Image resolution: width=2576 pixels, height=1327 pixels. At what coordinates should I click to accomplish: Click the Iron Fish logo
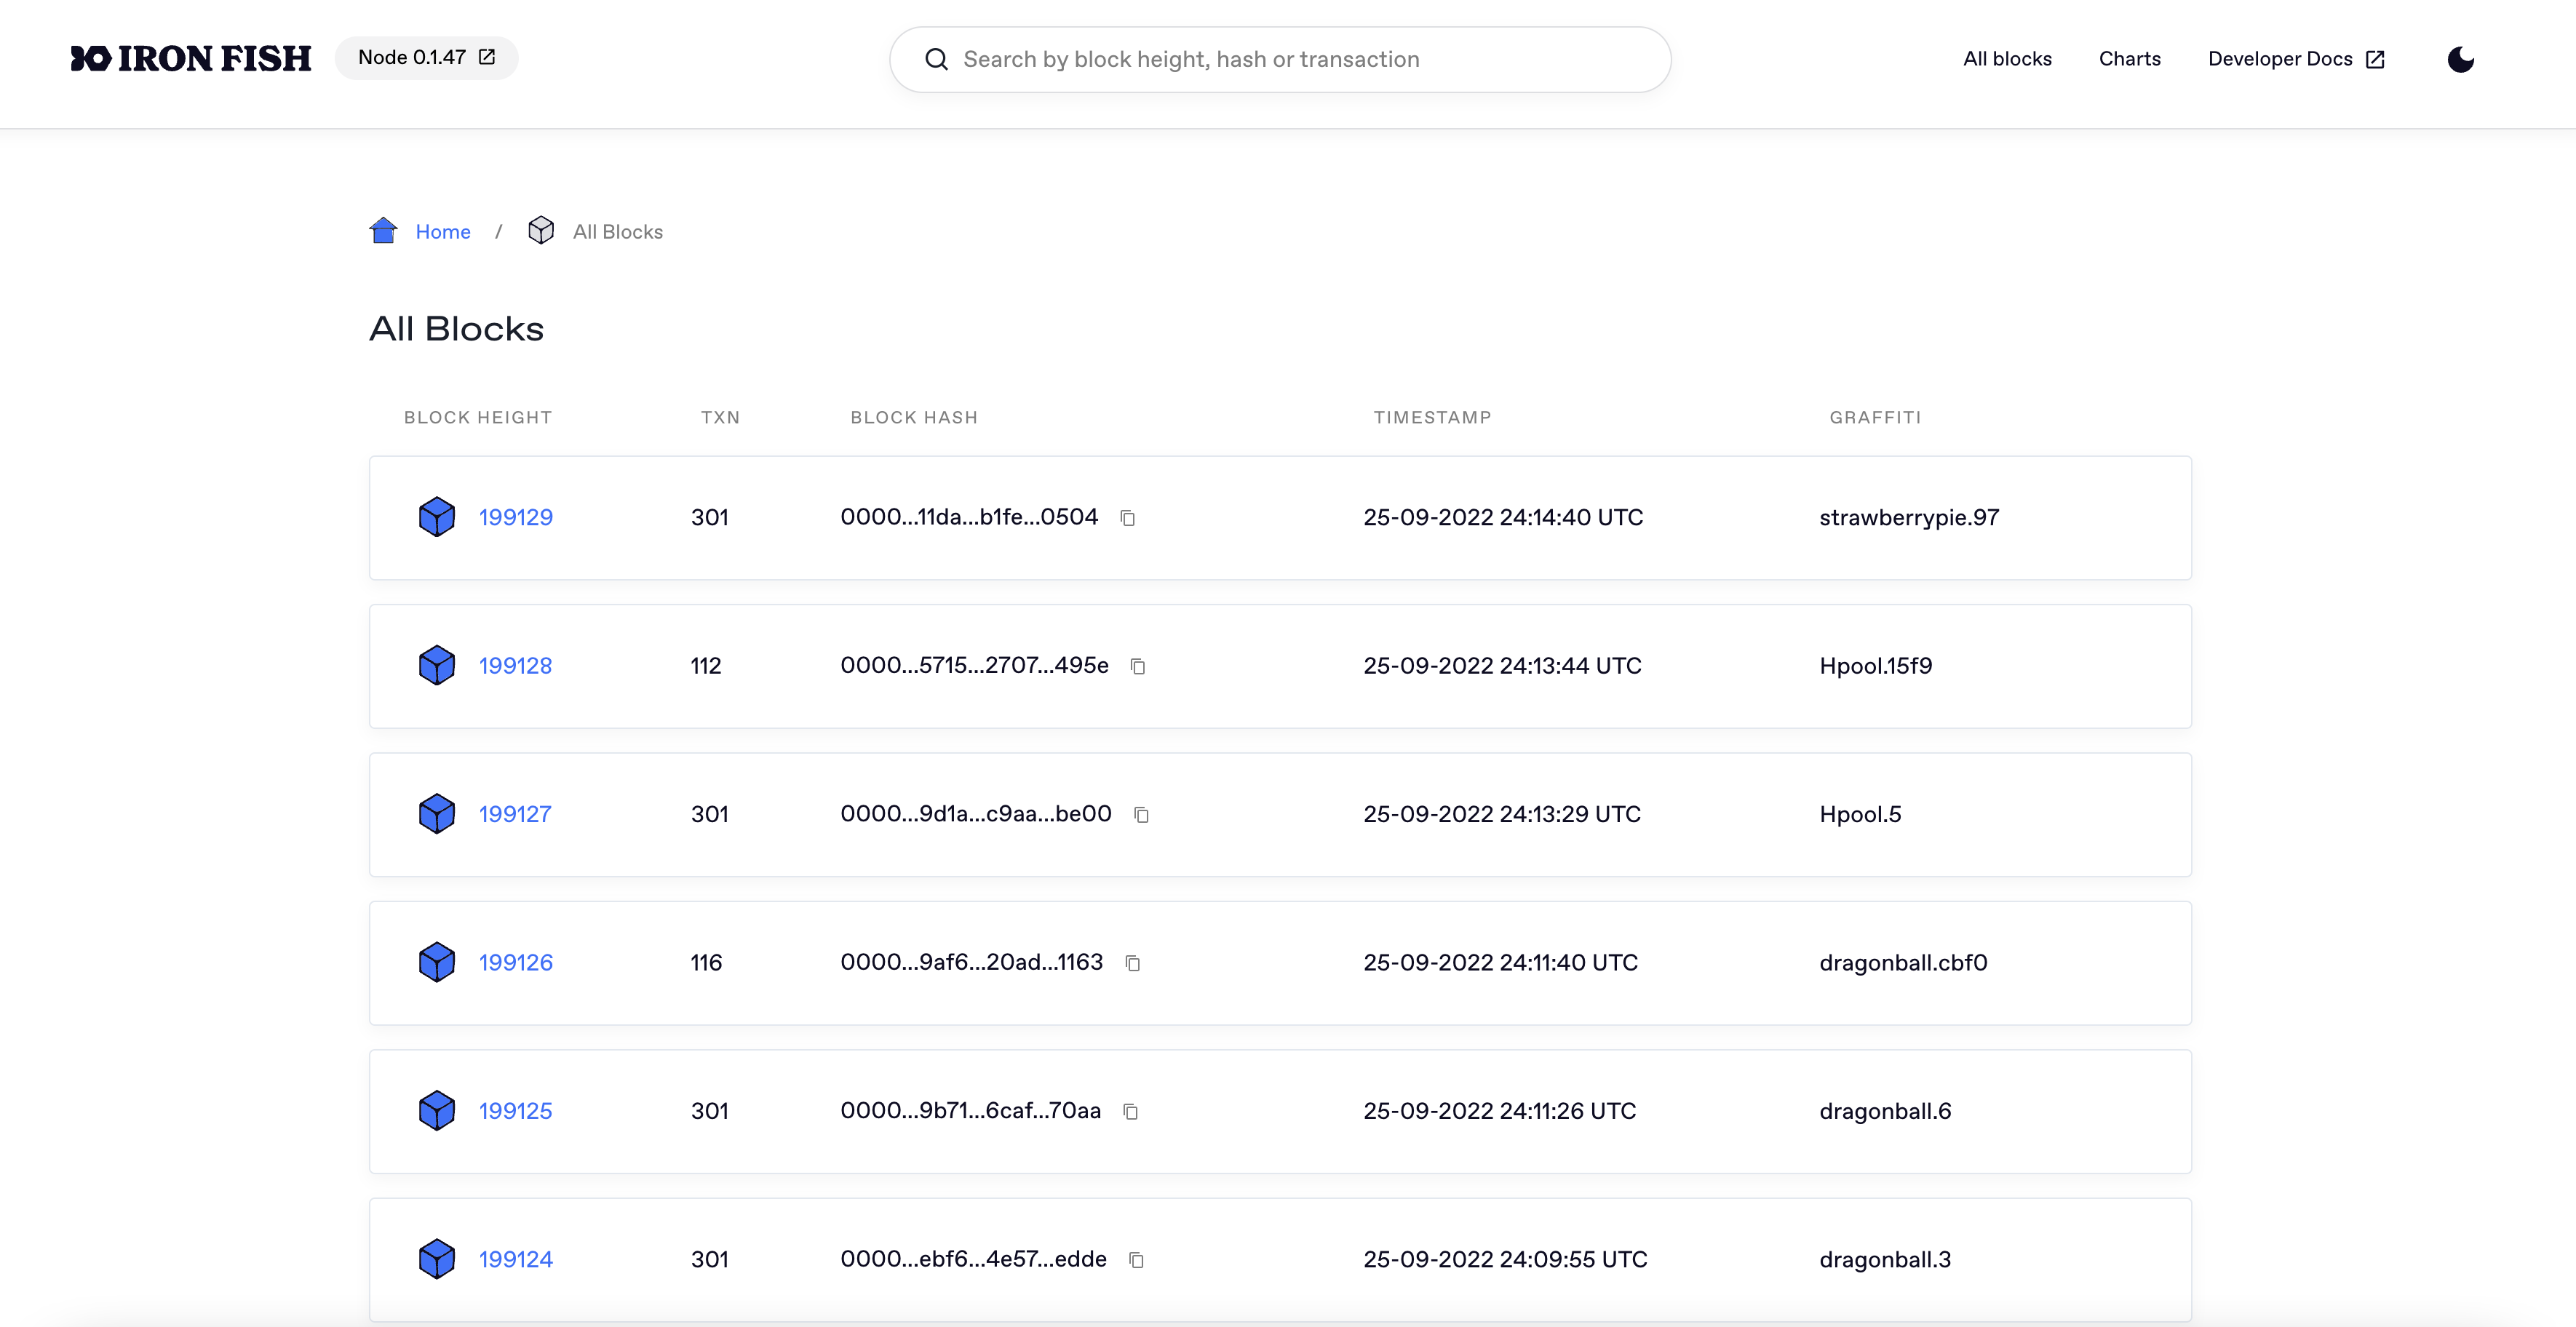(x=190, y=58)
